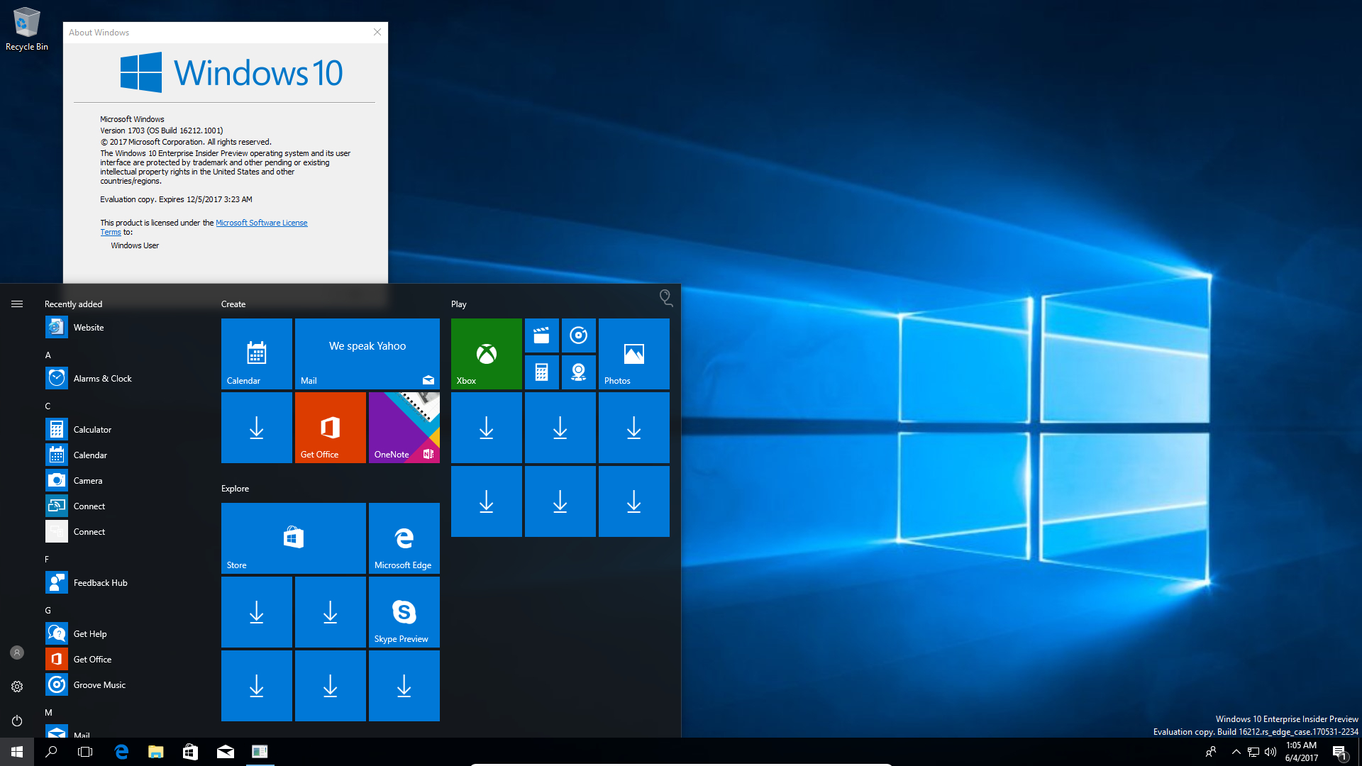
Task: Open the Action Center notification icon
Action: click(x=1339, y=752)
